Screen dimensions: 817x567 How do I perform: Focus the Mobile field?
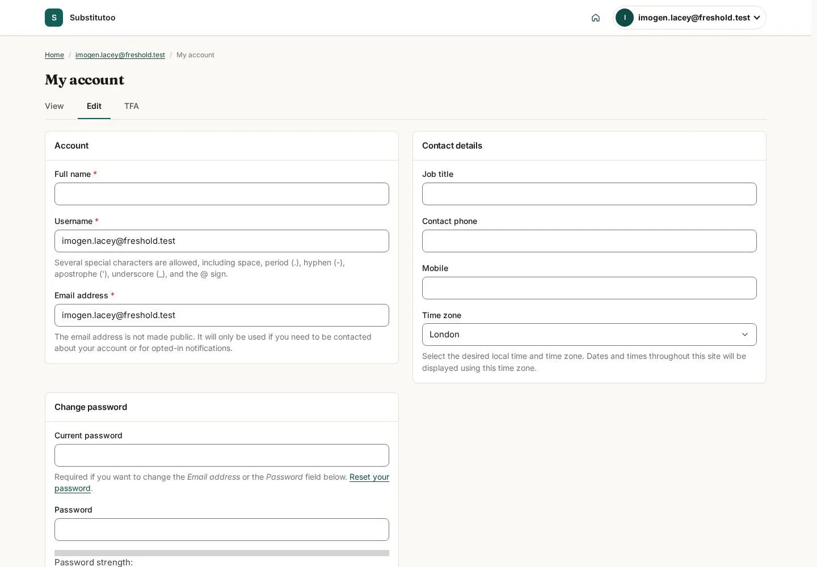point(589,288)
